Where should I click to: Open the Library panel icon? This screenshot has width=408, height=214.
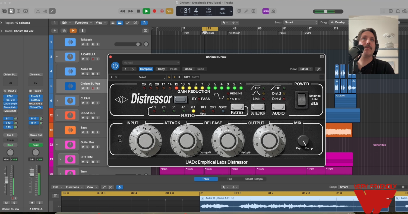pyautogui.click(x=4, y=11)
